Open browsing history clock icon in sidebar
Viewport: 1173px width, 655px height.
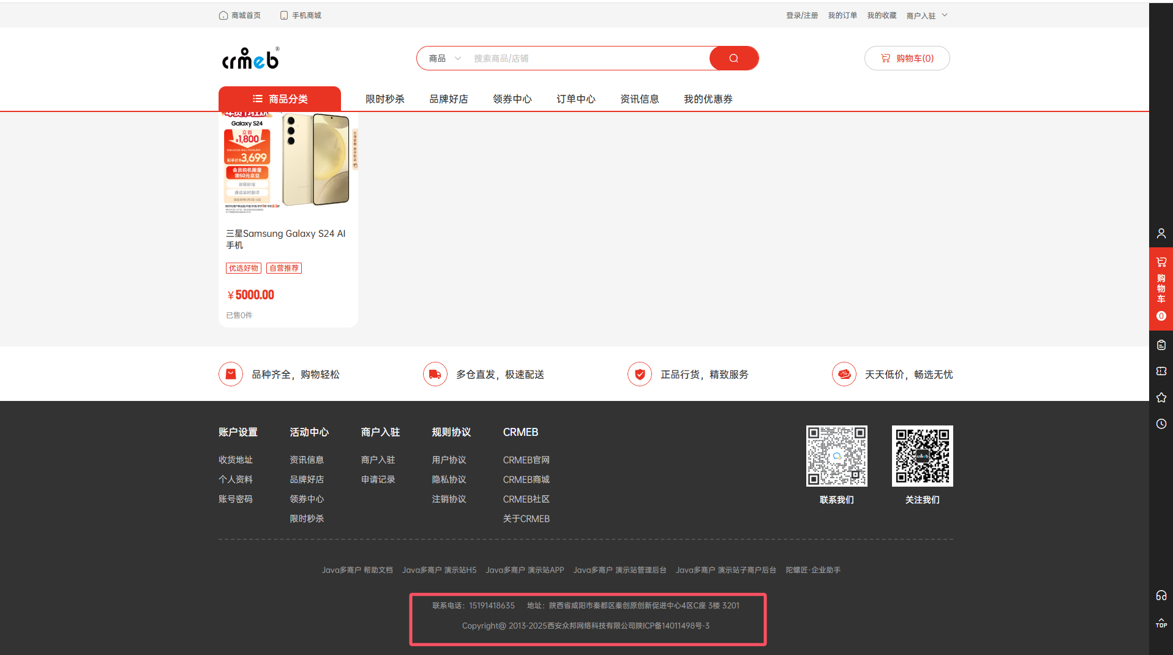(1161, 424)
